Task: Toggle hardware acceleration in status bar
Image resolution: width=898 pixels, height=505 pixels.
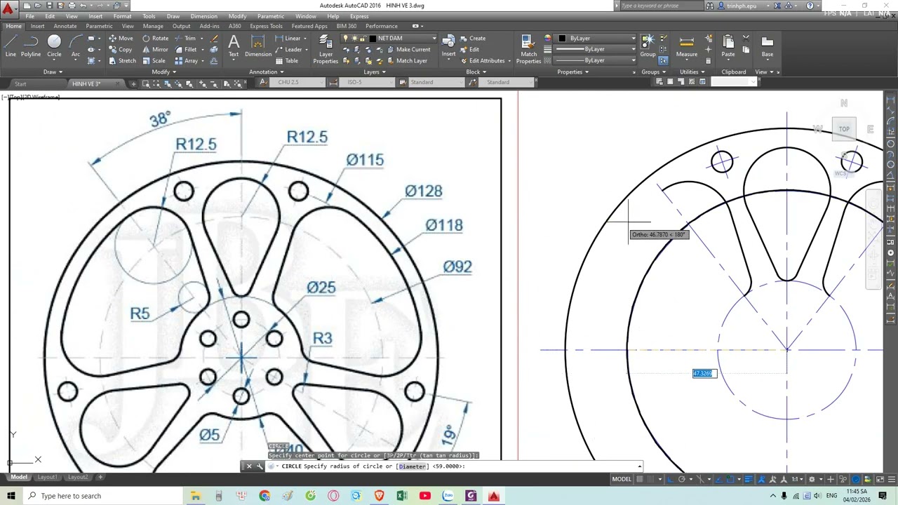Action: click(856, 479)
